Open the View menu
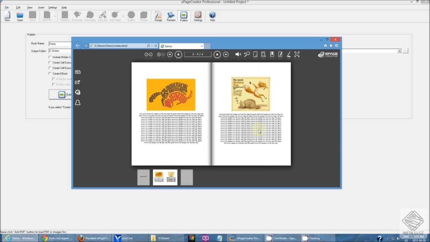 click(x=30, y=7)
